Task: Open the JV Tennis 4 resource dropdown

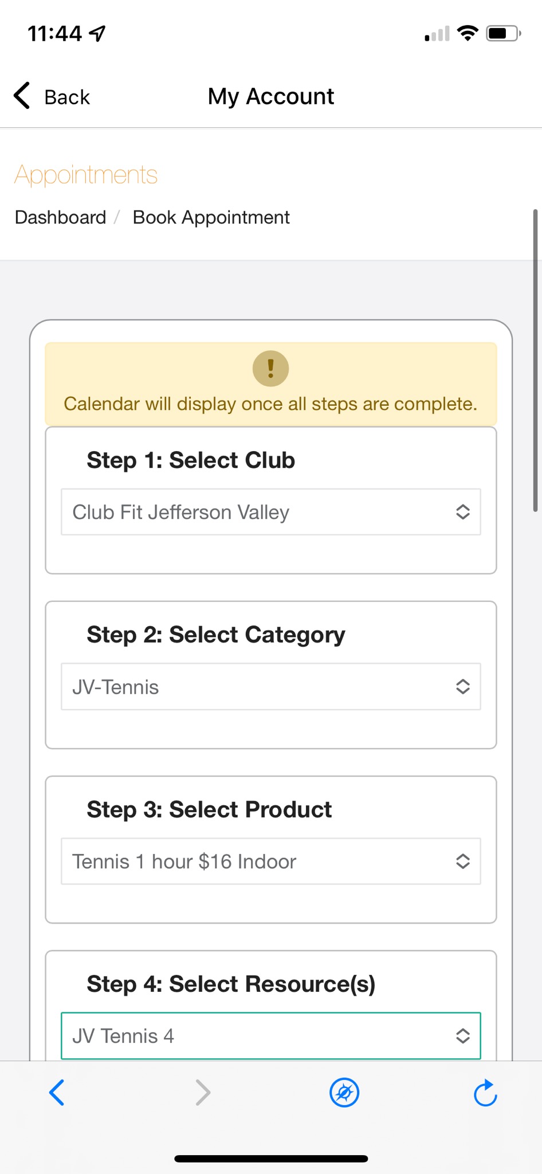Action: [271, 1036]
